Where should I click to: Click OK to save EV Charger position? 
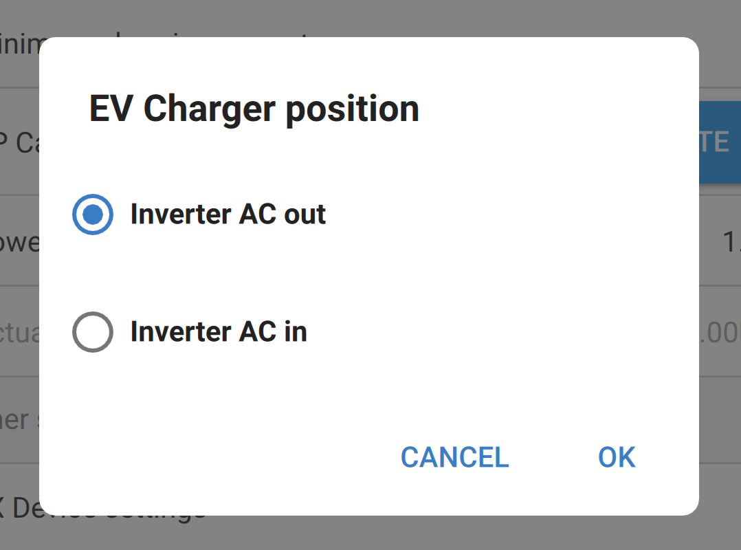[x=616, y=457]
